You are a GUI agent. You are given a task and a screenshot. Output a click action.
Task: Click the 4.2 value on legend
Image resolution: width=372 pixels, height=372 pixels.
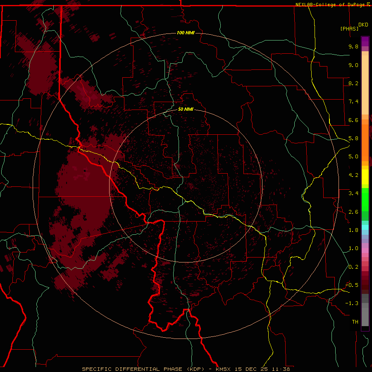[353, 175]
